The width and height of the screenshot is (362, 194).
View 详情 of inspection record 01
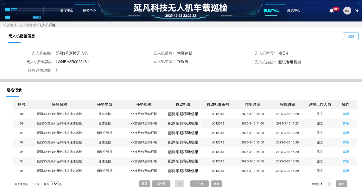[345, 114]
